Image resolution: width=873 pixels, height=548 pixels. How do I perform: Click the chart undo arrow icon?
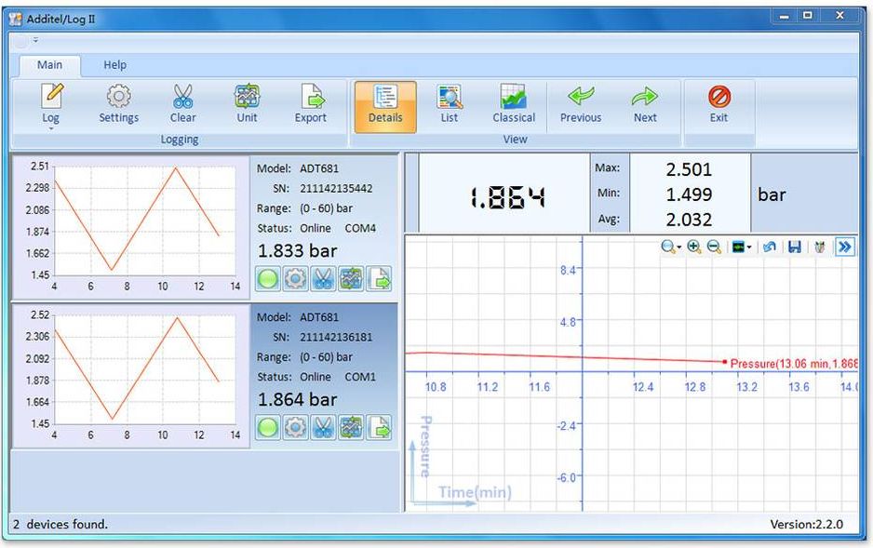[x=770, y=247]
